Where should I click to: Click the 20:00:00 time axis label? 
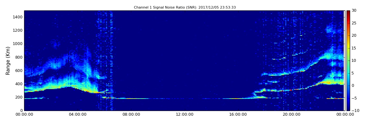tap(291, 115)
